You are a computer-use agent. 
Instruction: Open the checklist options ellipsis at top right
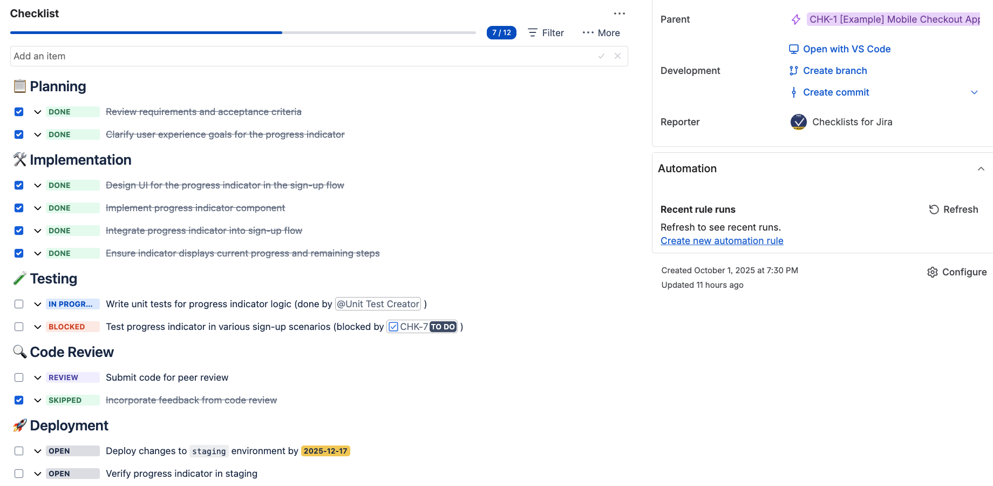point(619,13)
